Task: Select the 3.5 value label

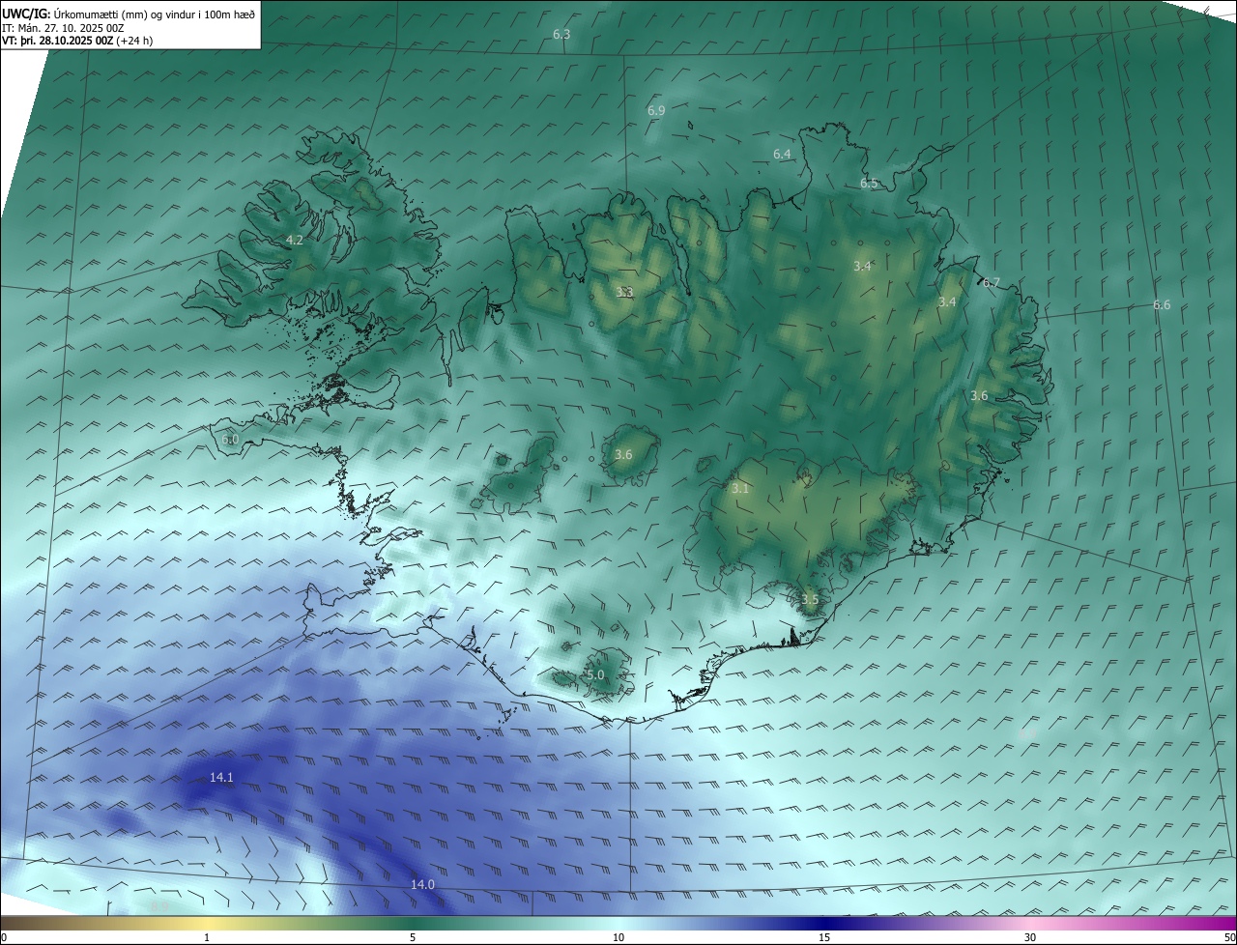Action: 810,599
